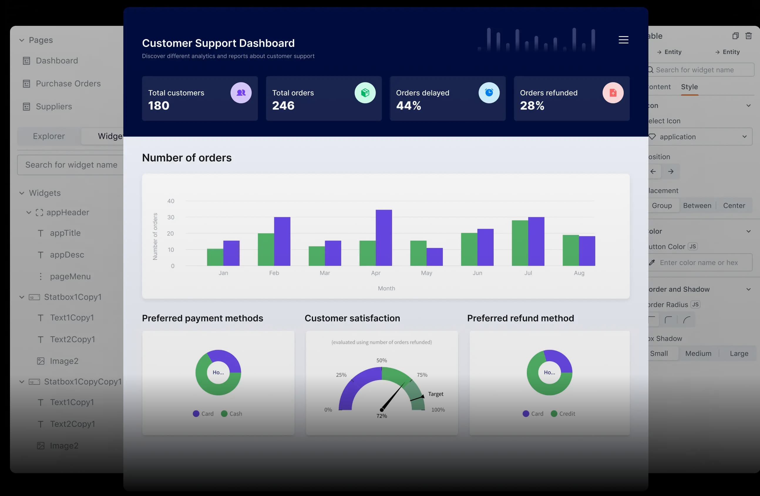Click the Orders refunded file icon
This screenshot has height=496, width=760.
[613, 93]
